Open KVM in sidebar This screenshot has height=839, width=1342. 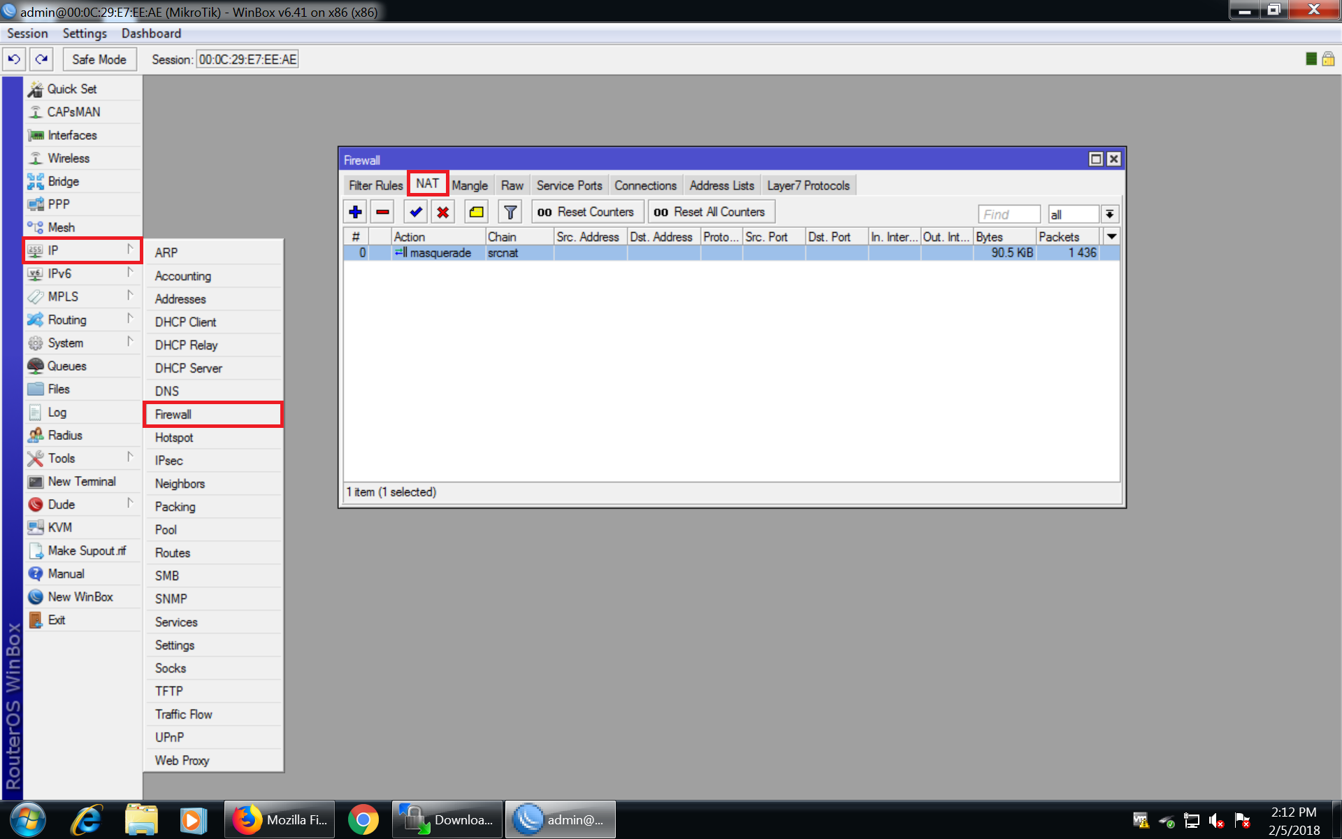[82, 527]
